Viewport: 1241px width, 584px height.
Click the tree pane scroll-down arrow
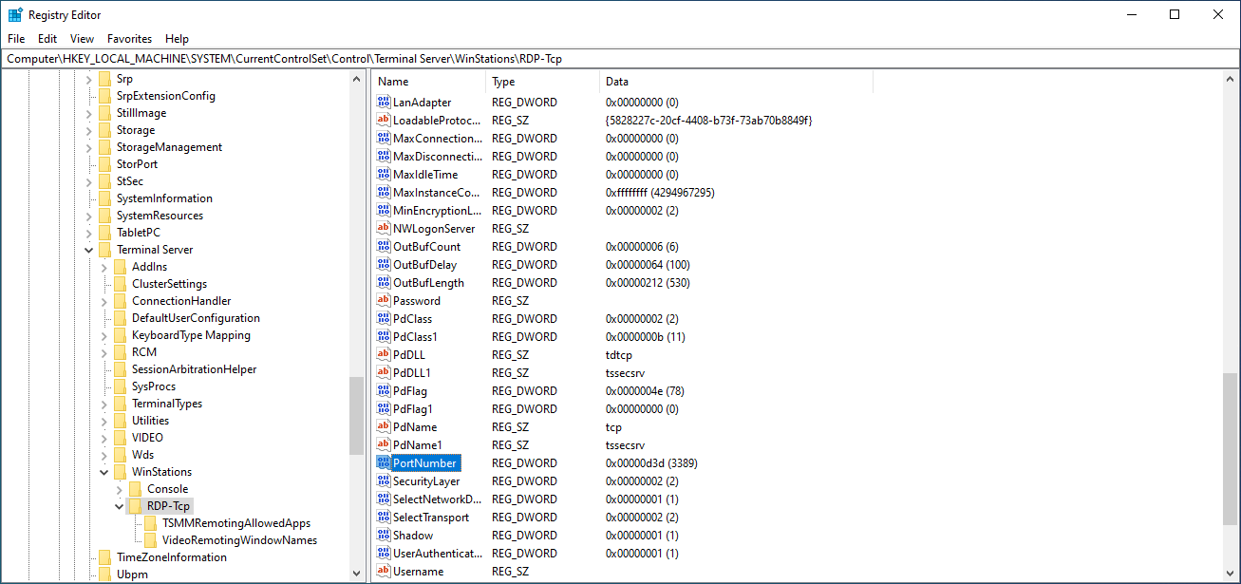[357, 574]
